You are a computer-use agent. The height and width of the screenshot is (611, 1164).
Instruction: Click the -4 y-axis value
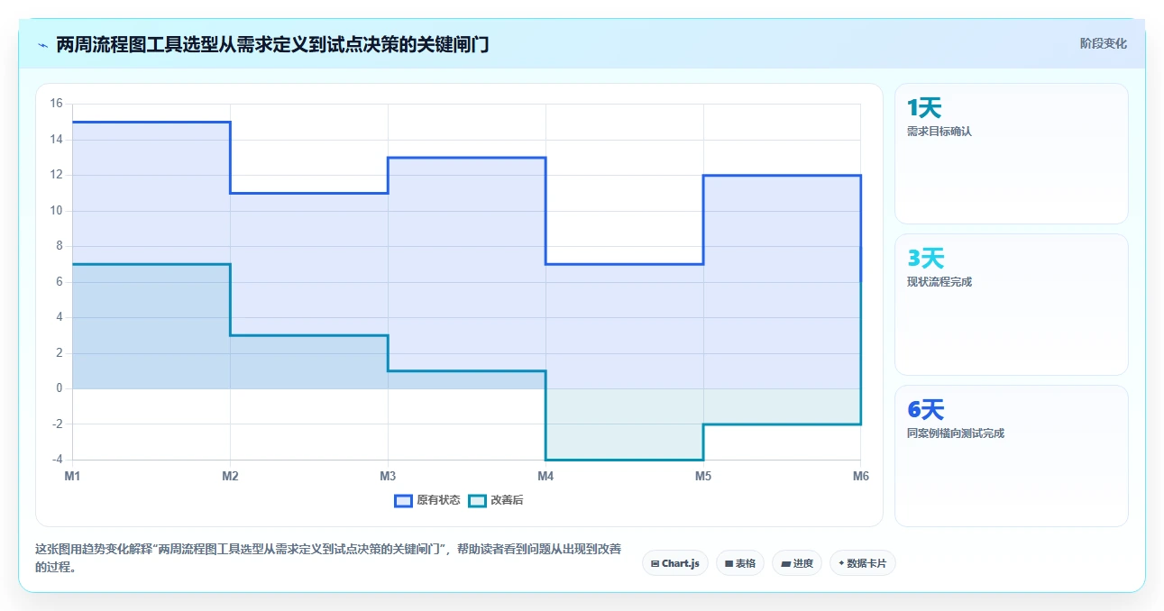(56, 460)
